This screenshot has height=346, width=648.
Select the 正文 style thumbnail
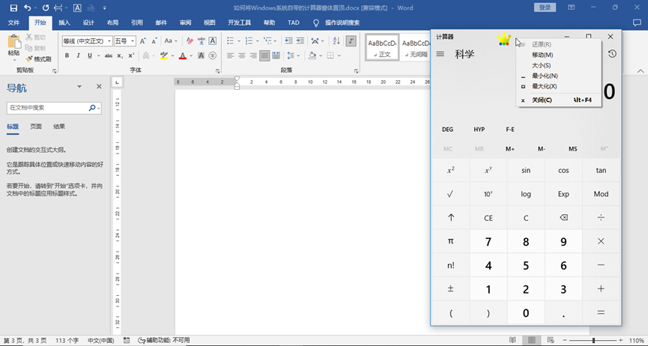click(382, 47)
